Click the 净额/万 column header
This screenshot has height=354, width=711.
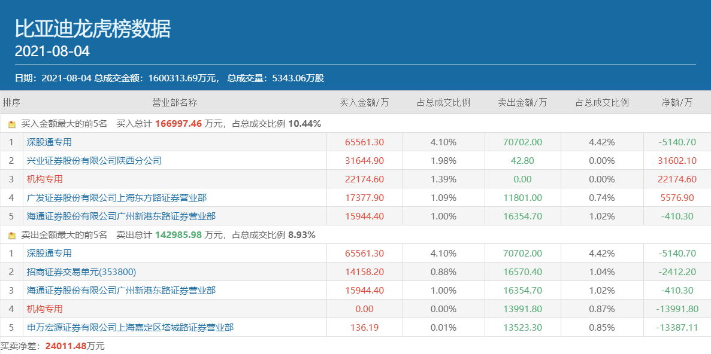(x=677, y=103)
